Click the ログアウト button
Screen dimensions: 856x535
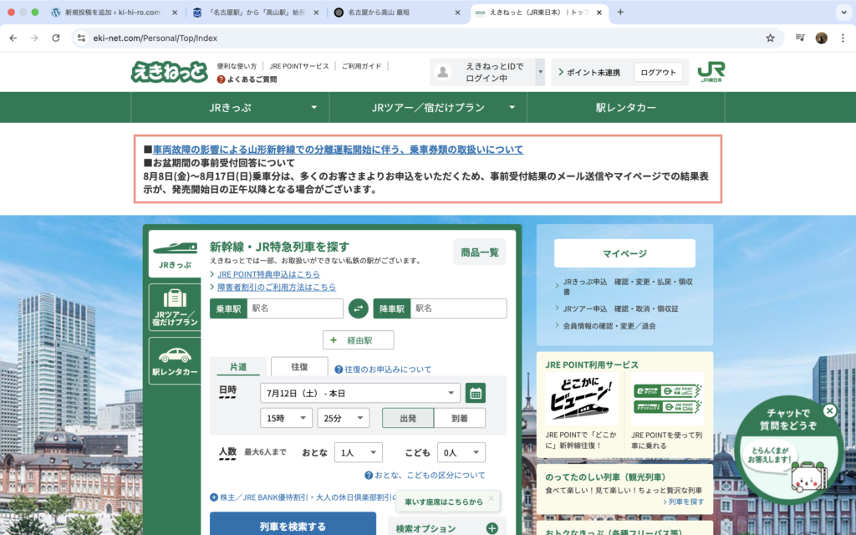[x=658, y=72]
